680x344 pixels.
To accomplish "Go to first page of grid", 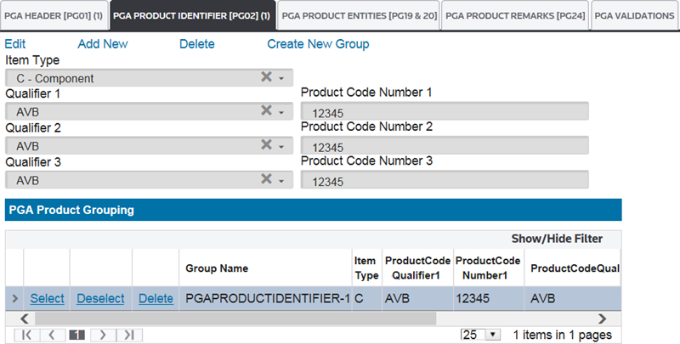I will (27, 335).
